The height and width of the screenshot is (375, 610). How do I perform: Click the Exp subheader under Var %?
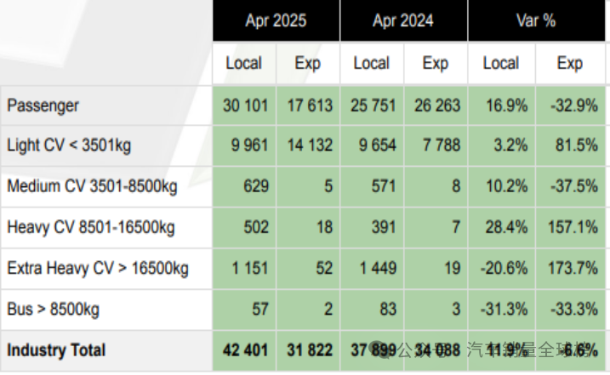click(x=570, y=63)
